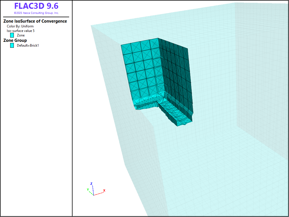Click the divider line under the copyright text

36,17
